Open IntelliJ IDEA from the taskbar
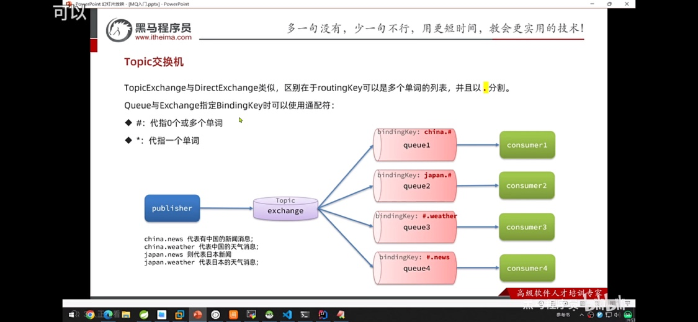 coord(323,315)
